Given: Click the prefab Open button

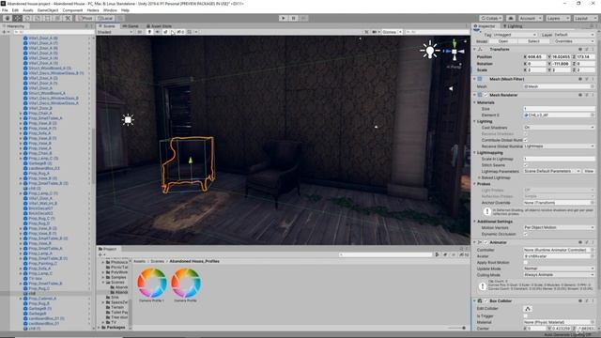Looking at the screenshot, I should [x=503, y=41].
